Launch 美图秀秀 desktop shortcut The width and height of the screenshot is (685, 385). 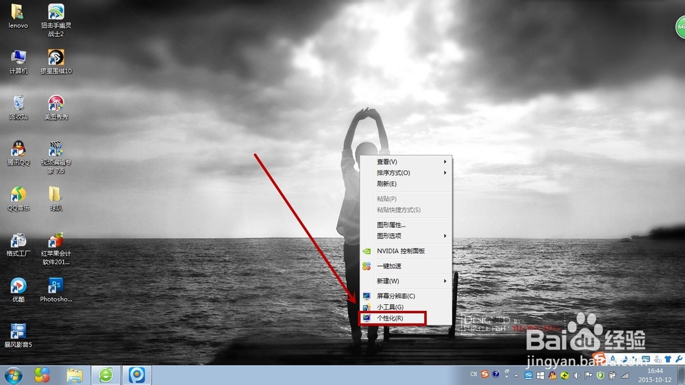[56, 108]
